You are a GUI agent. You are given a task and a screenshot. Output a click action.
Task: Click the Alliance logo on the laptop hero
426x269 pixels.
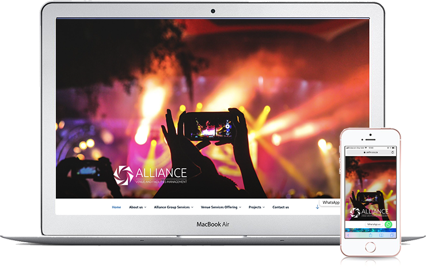150,175
